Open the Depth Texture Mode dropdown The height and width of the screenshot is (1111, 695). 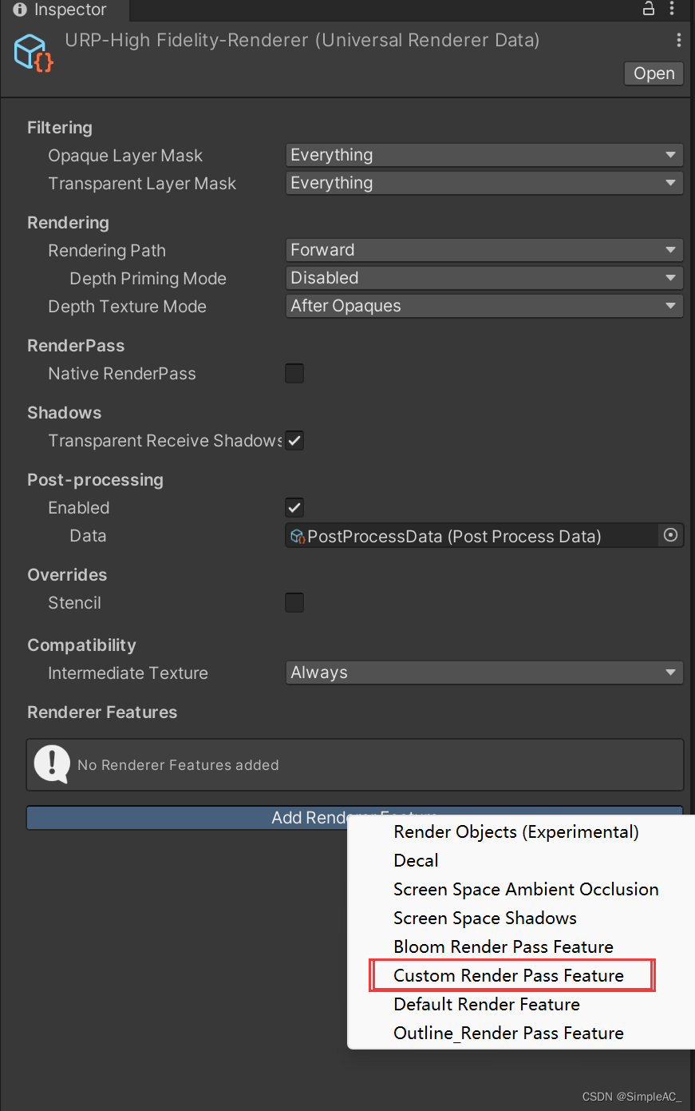(484, 305)
